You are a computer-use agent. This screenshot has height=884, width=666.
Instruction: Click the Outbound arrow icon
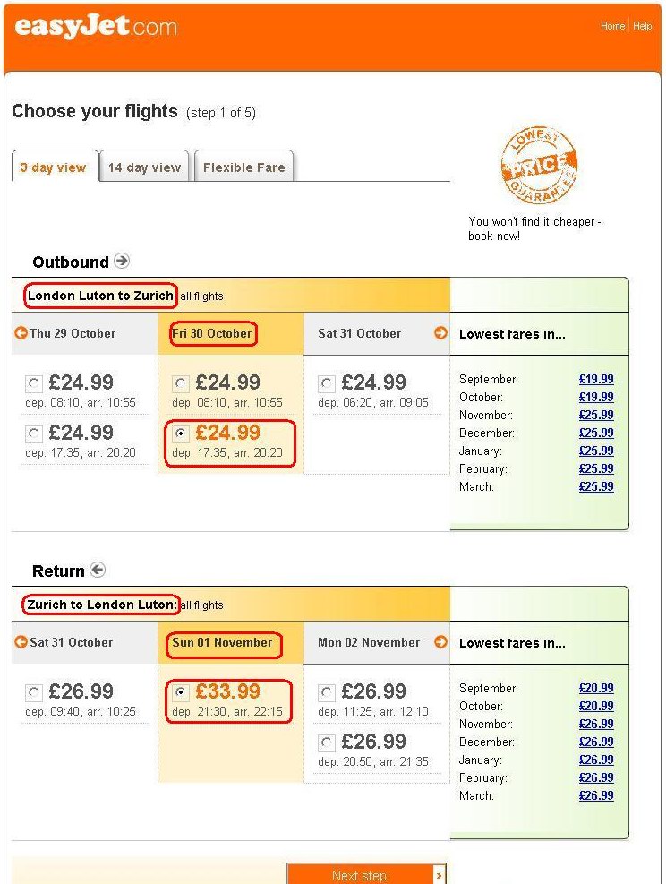(122, 262)
